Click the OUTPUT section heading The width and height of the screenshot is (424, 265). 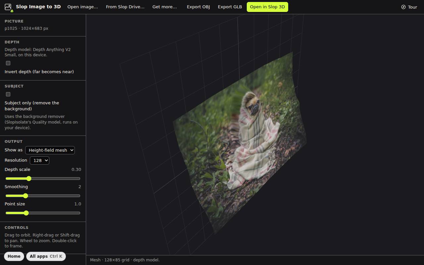click(14, 141)
